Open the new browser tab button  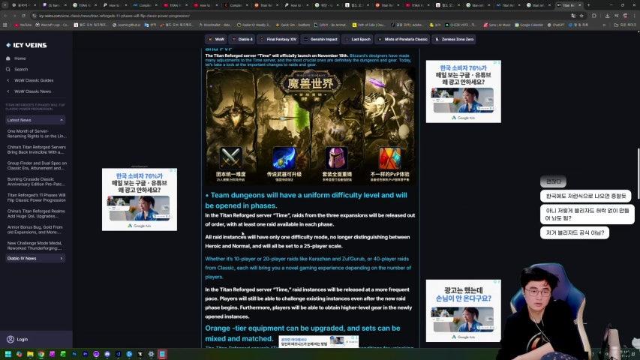(588, 5)
